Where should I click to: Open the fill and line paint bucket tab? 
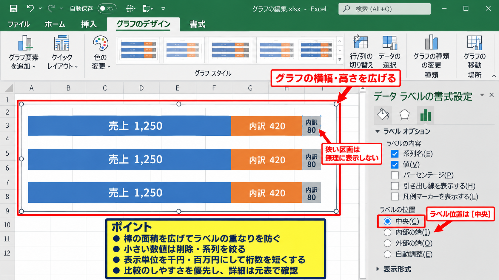tap(383, 115)
